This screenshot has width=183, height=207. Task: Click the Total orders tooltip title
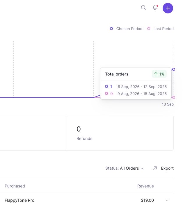[x=117, y=74]
